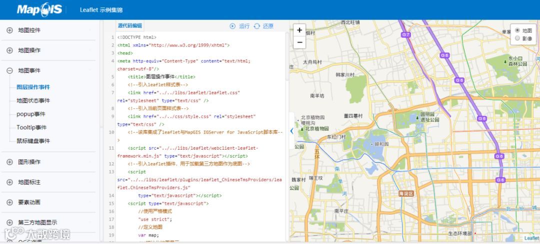Click the 韩家川村 map label

[x=345, y=74]
